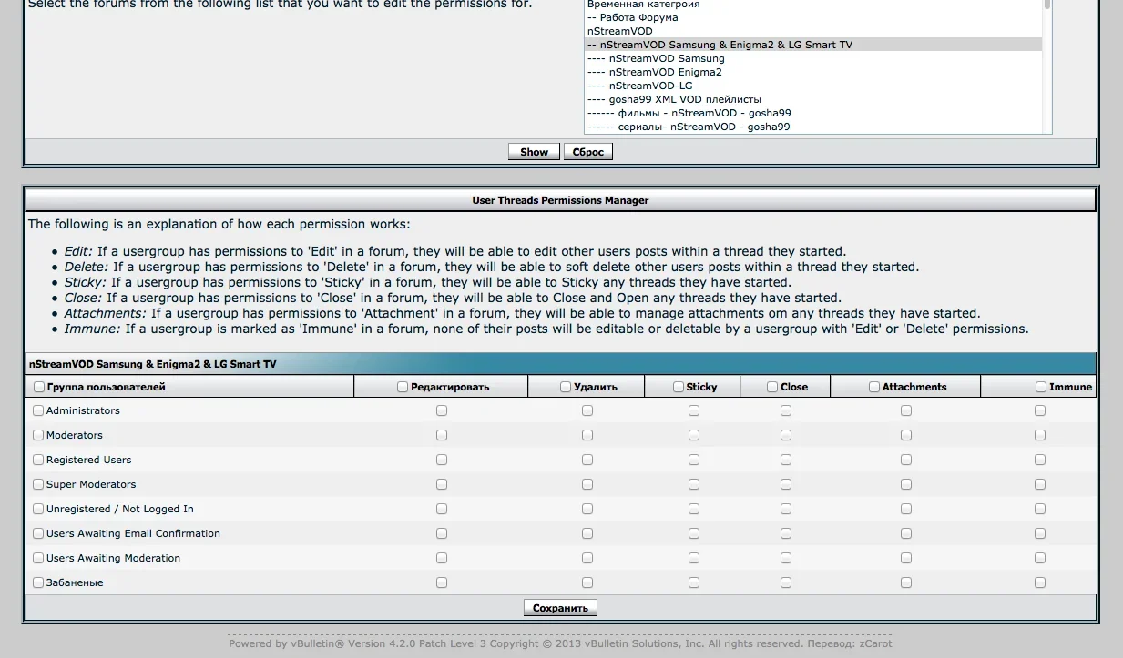This screenshot has height=658, width=1123.
Task: Enable Редактировать for Unregistered / Not Logged In
Action: pos(442,509)
